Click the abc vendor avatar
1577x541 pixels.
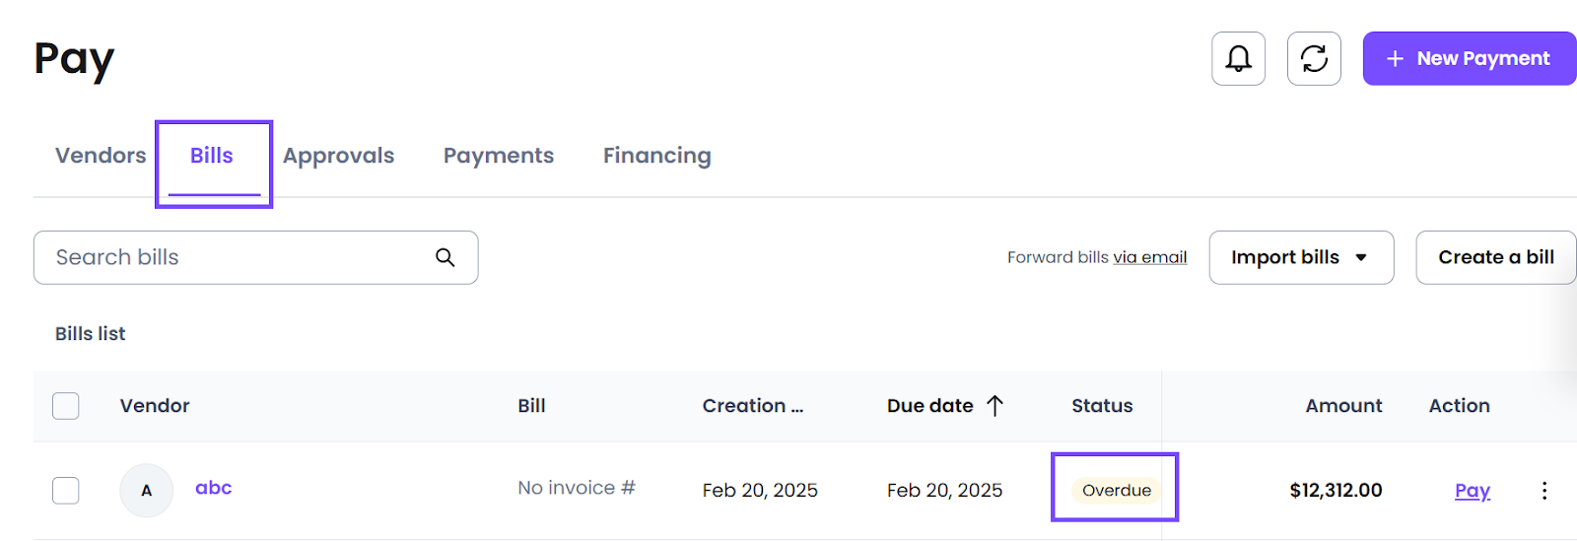coord(146,490)
